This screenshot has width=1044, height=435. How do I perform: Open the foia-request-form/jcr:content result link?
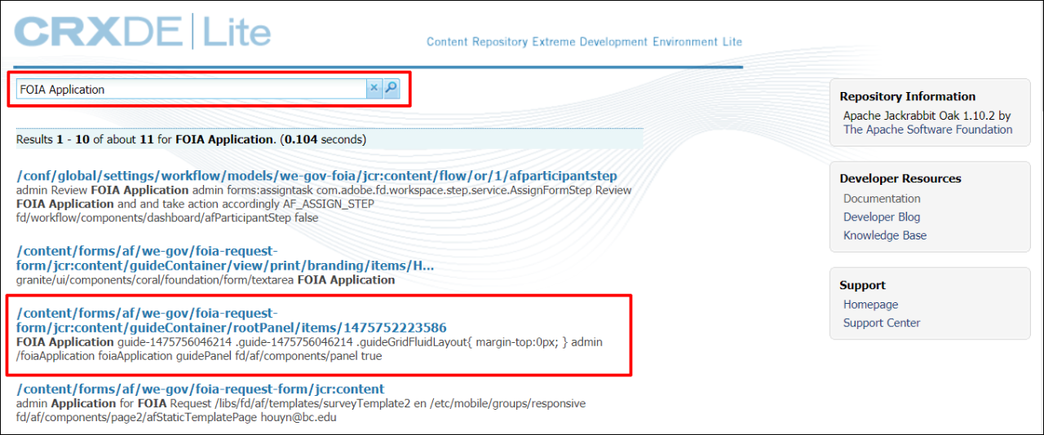coord(200,389)
